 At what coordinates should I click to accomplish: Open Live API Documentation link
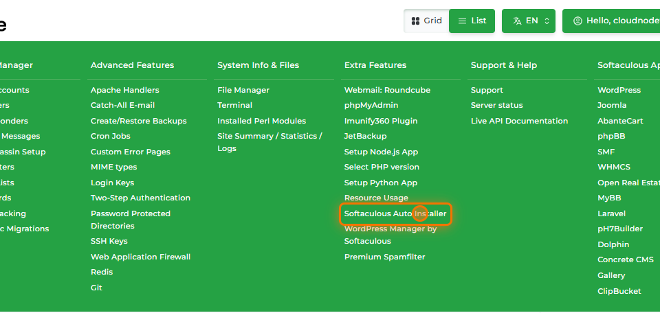pos(519,121)
